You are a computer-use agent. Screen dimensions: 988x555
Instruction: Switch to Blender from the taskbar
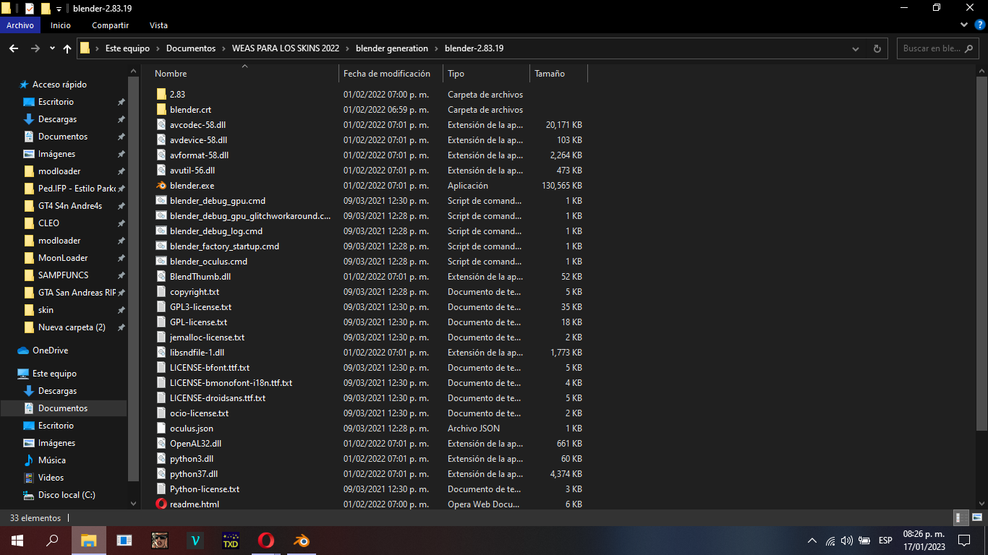point(301,540)
